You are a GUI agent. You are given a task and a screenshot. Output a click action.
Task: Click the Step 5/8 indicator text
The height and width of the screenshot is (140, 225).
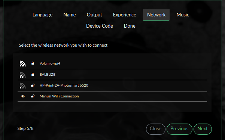tap(25, 128)
